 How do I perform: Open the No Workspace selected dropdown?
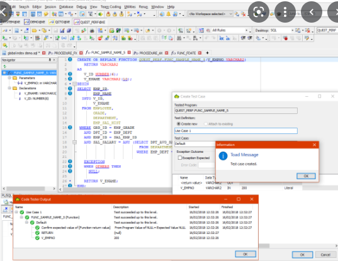pos(210,14)
